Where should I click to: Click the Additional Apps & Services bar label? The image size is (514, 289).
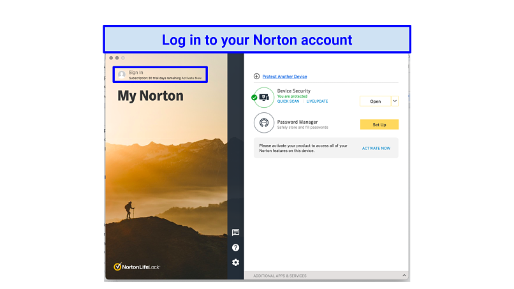279,276
